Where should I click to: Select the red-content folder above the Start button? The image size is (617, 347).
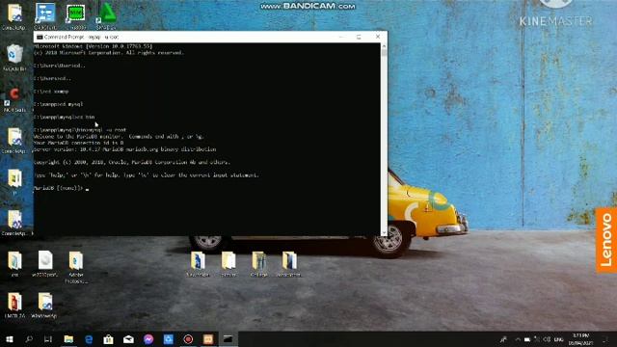coord(14,305)
